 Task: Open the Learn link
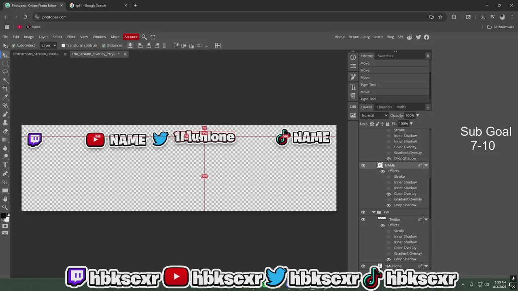click(x=378, y=37)
